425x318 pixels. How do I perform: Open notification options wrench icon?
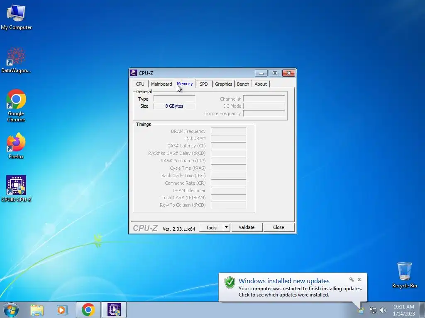coord(352,279)
